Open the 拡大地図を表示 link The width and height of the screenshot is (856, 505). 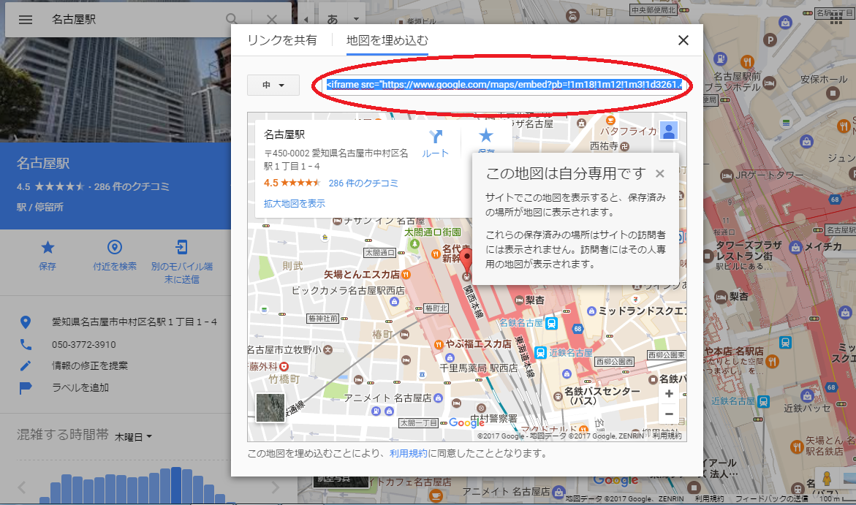point(295,204)
